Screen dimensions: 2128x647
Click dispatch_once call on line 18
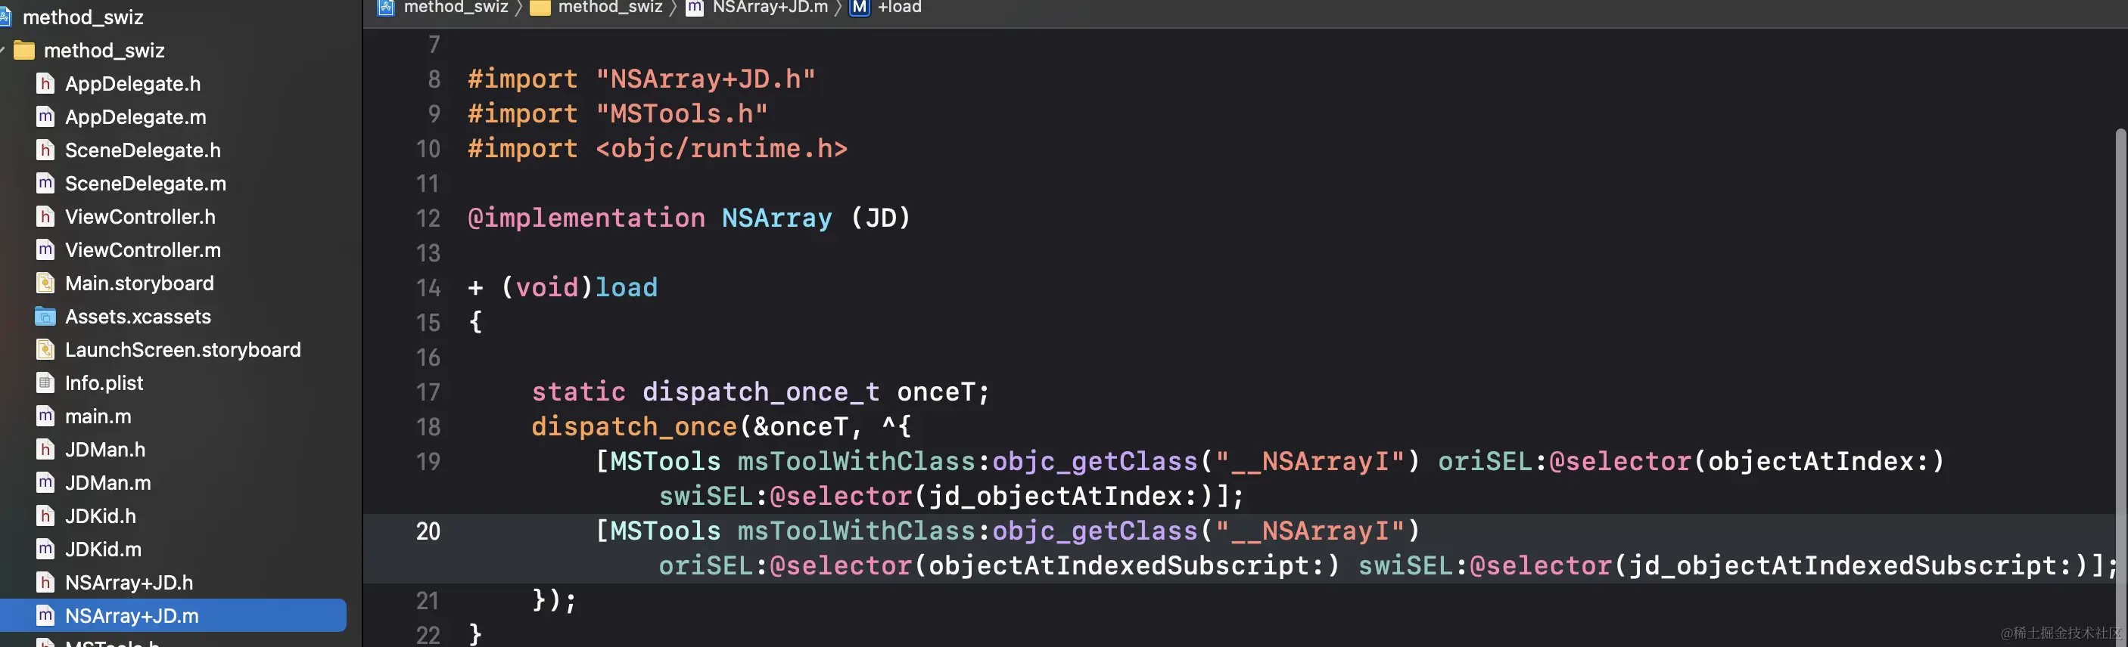tap(634, 426)
